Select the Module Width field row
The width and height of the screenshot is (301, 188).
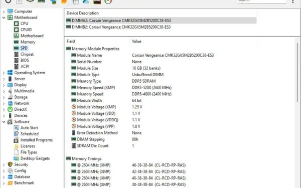161,101
